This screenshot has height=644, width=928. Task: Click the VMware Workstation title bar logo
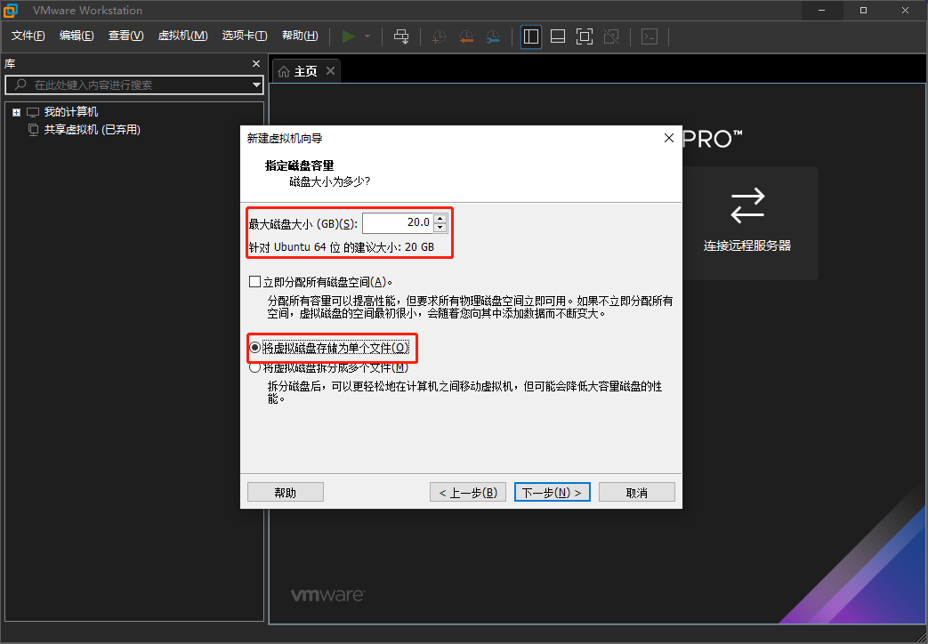[x=10, y=10]
